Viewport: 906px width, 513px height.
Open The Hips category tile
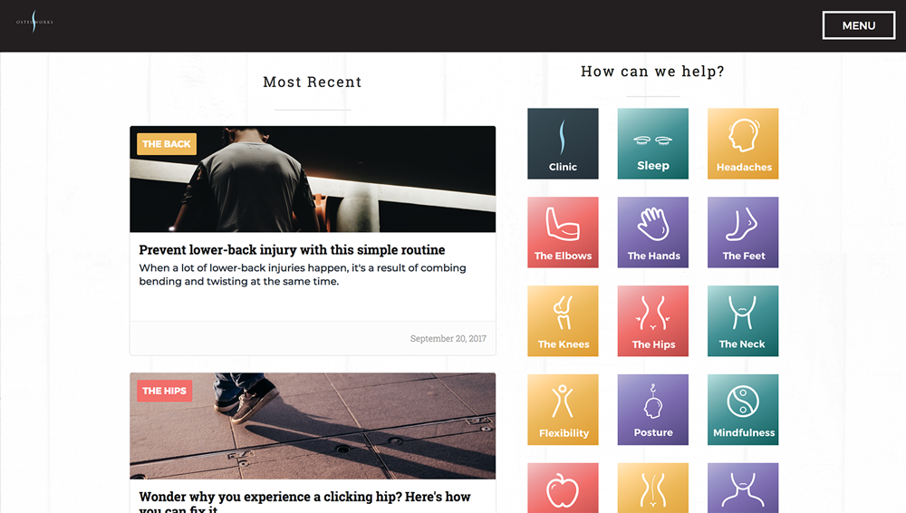653,321
